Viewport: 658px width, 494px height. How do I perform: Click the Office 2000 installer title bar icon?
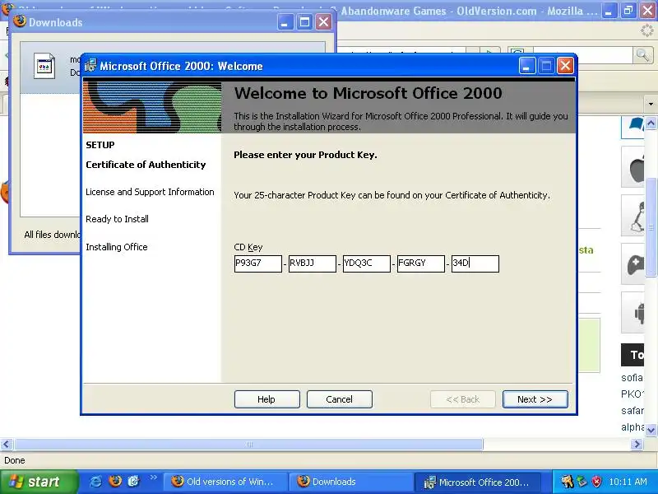[90, 66]
